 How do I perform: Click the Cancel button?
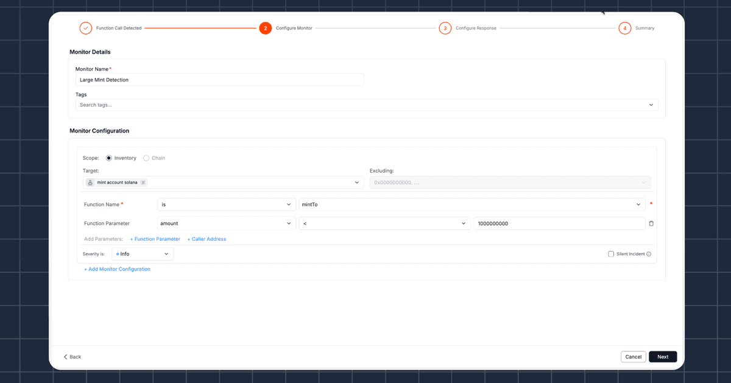coord(634,357)
